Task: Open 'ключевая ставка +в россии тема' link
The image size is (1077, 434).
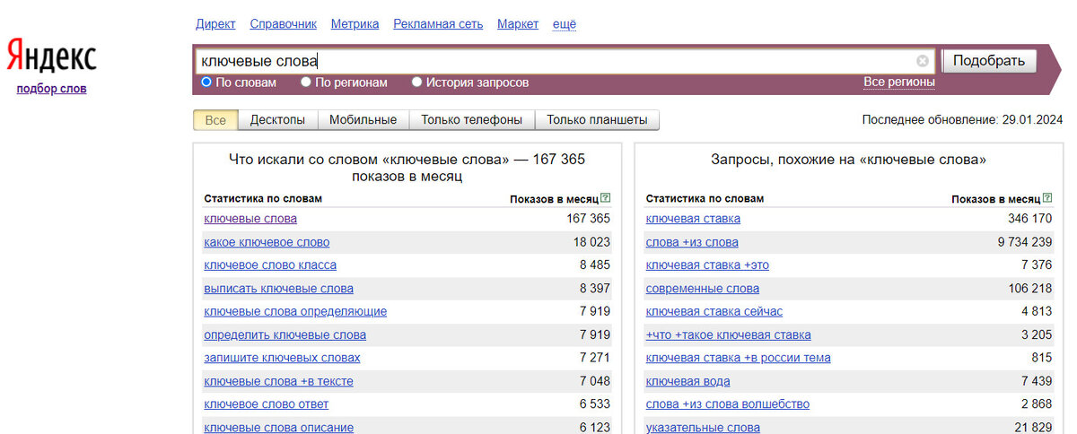Action: (738, 358)
